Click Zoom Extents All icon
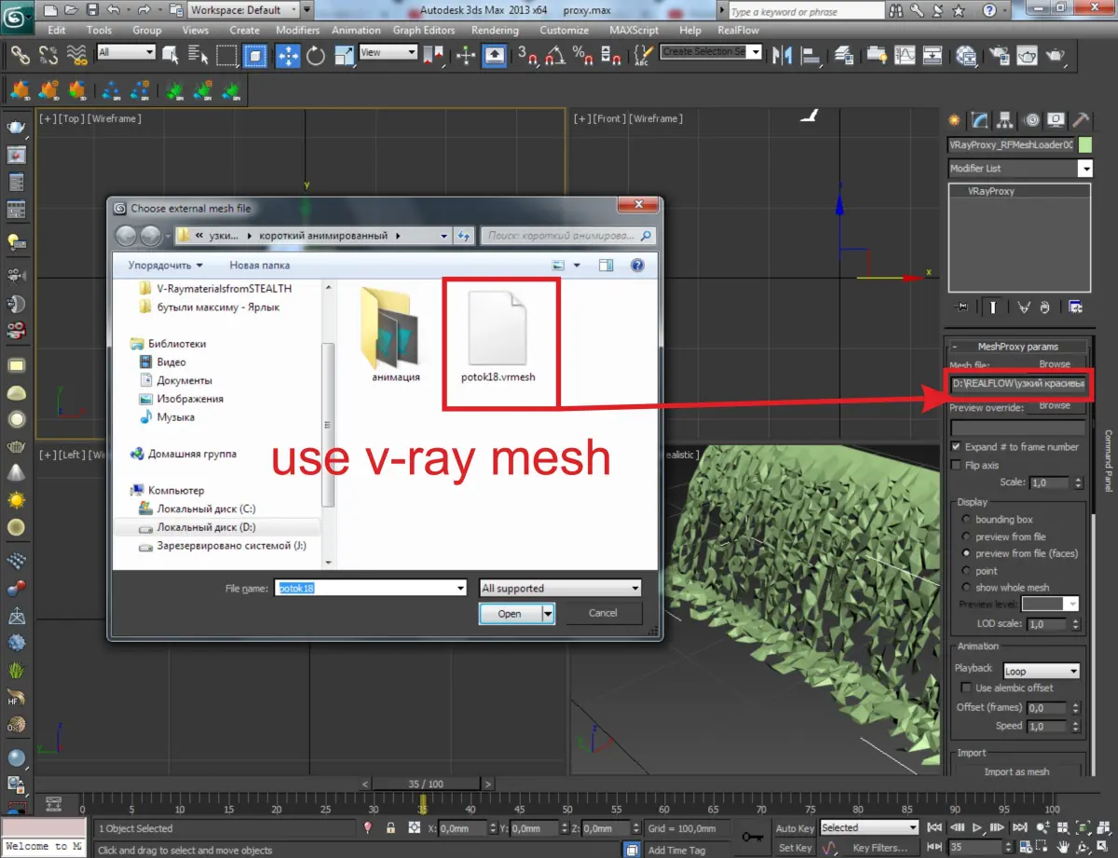Viewport: 1118px width, 858px height. (1102, 827)
